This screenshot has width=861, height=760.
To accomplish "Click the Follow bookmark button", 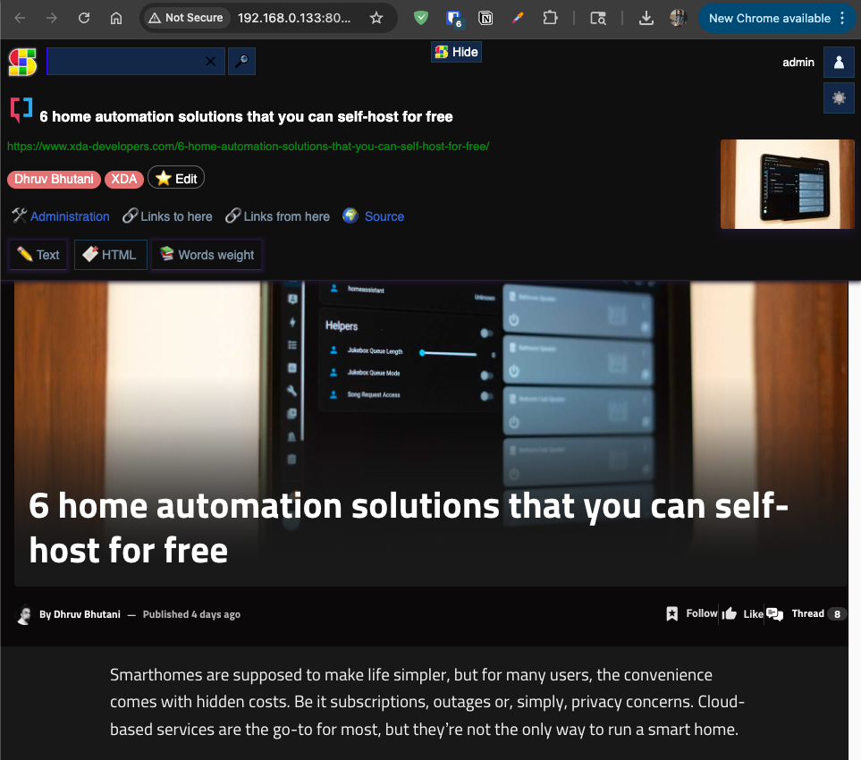I will point(692,614).
